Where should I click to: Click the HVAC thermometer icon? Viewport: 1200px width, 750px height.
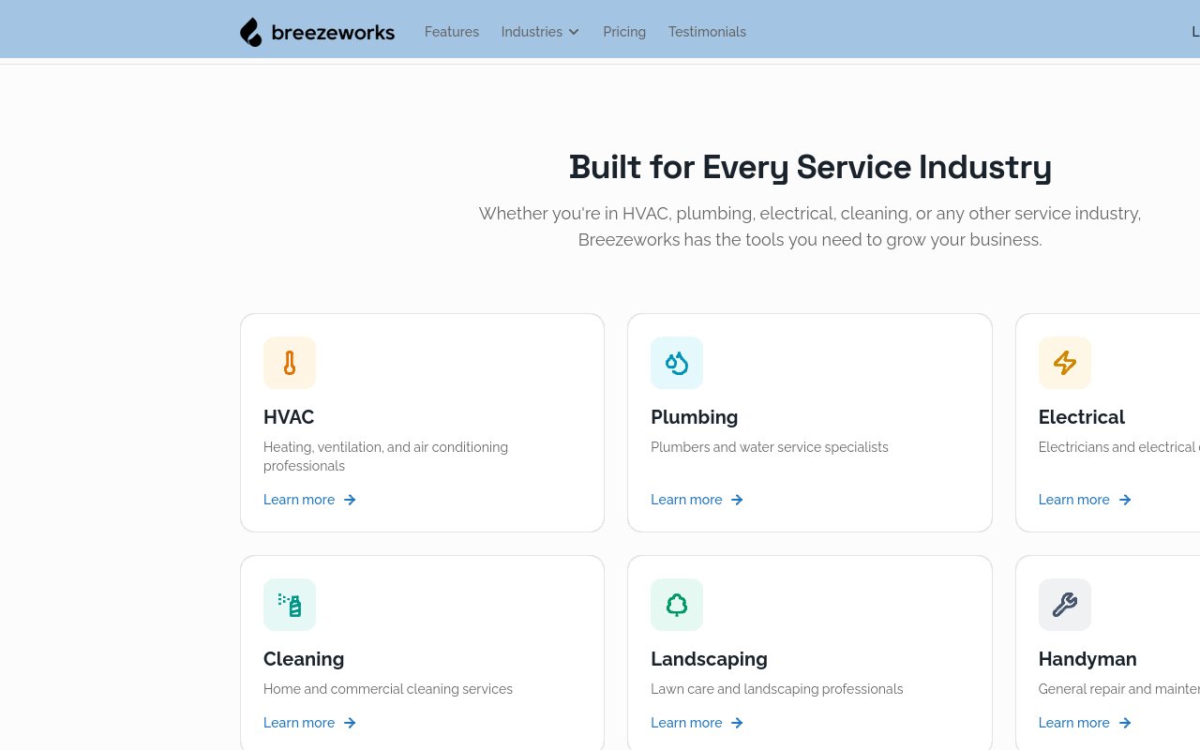coord(290,363)
